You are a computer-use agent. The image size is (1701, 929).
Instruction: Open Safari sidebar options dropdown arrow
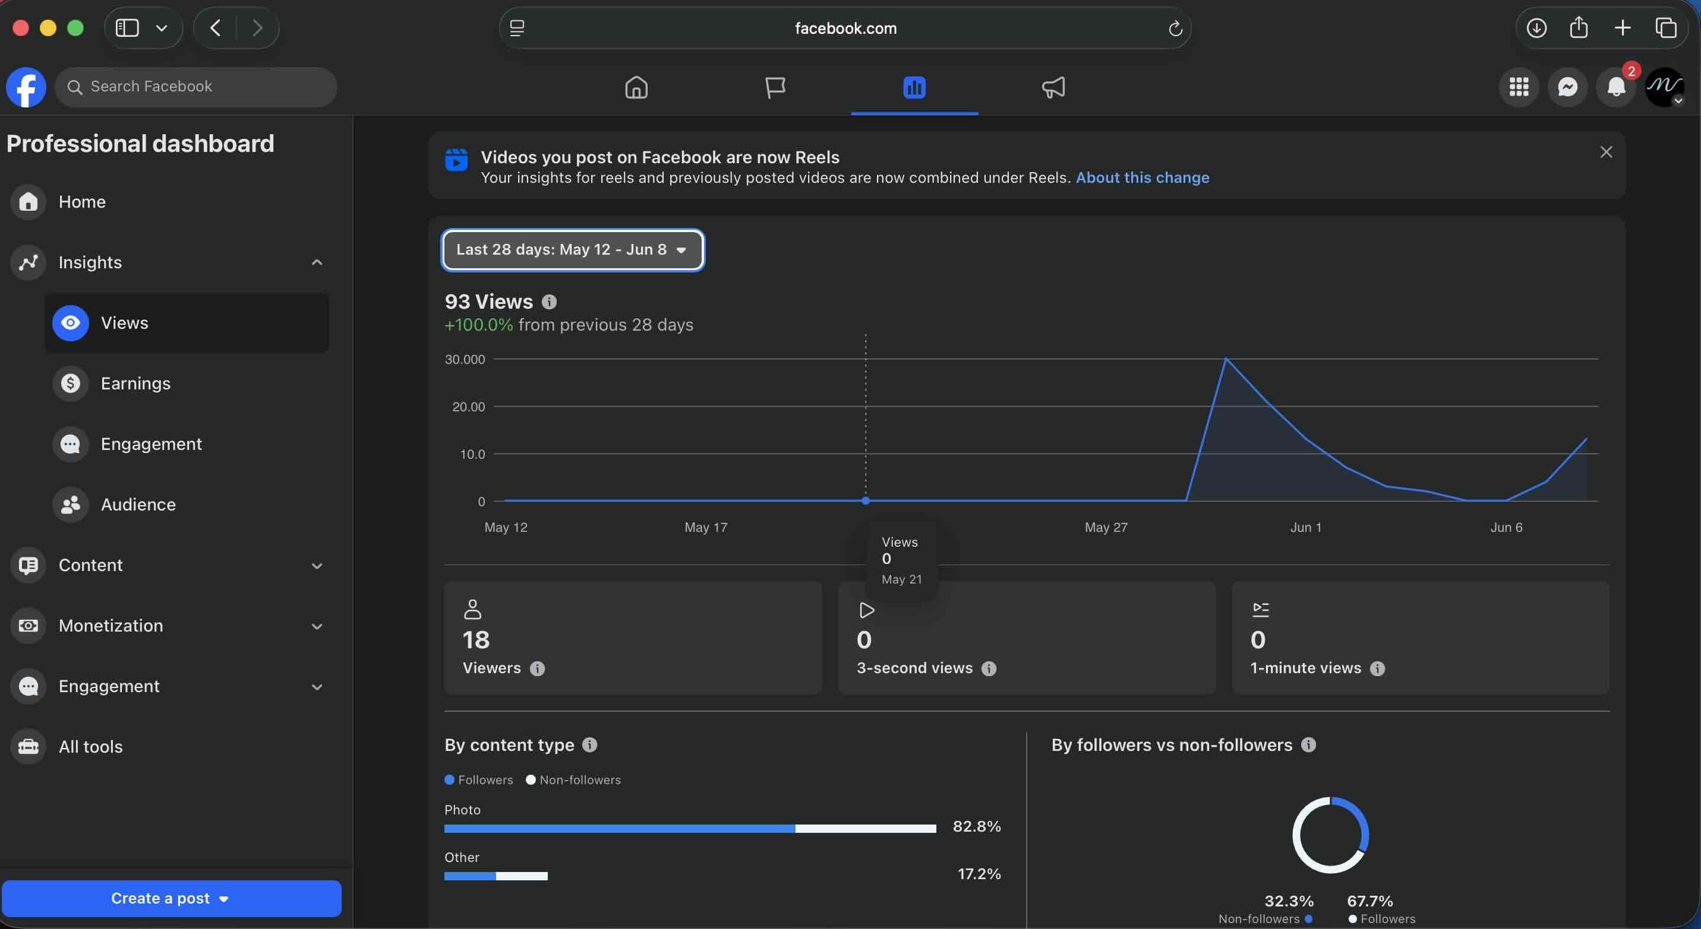click(161, 28)
